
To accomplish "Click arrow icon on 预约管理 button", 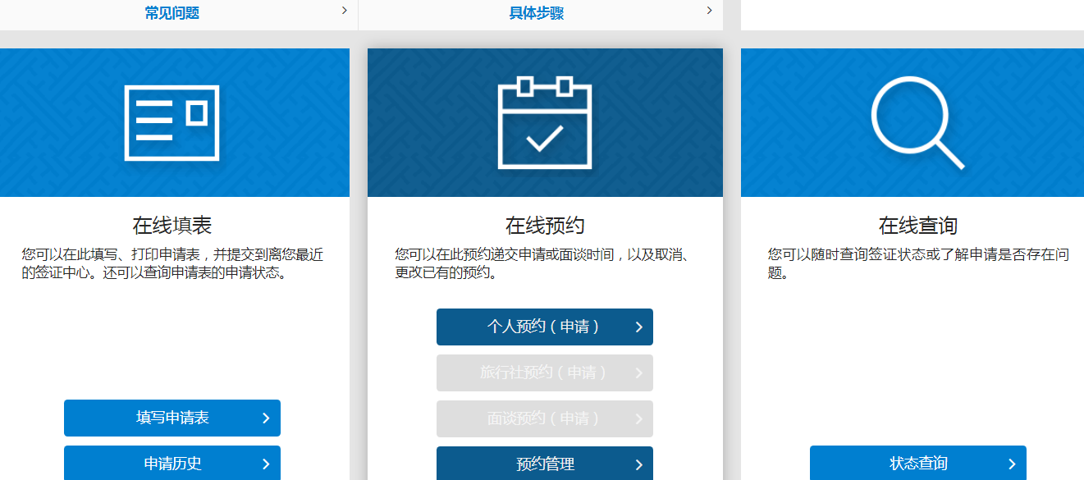I will pos(638,464).
